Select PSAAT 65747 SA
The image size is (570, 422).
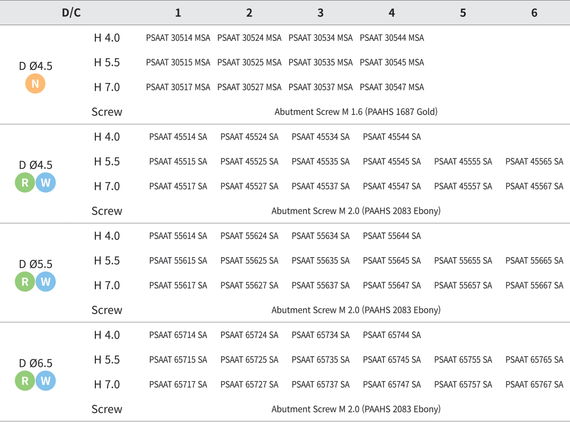[392, 385]
